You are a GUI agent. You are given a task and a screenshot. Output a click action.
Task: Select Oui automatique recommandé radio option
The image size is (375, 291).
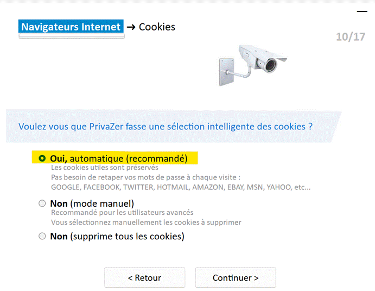[42, 158]
